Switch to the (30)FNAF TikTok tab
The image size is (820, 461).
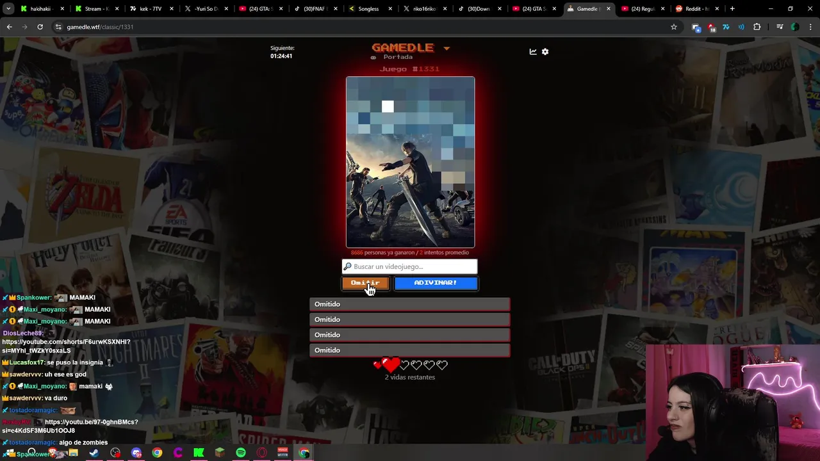coord(313,9)
